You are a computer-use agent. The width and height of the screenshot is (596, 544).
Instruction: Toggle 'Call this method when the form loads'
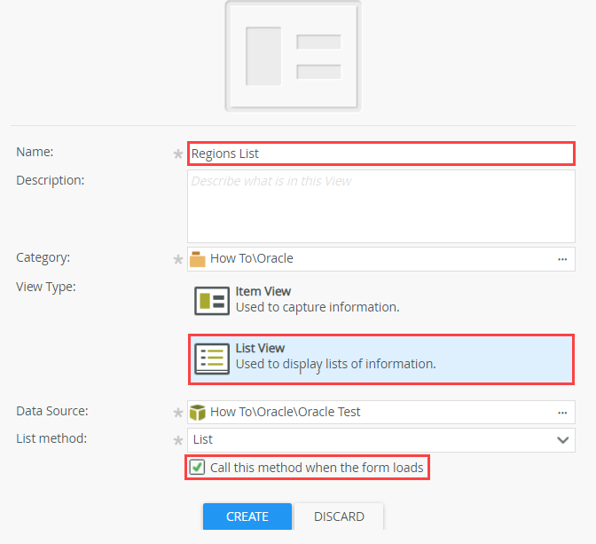point(197,467)
